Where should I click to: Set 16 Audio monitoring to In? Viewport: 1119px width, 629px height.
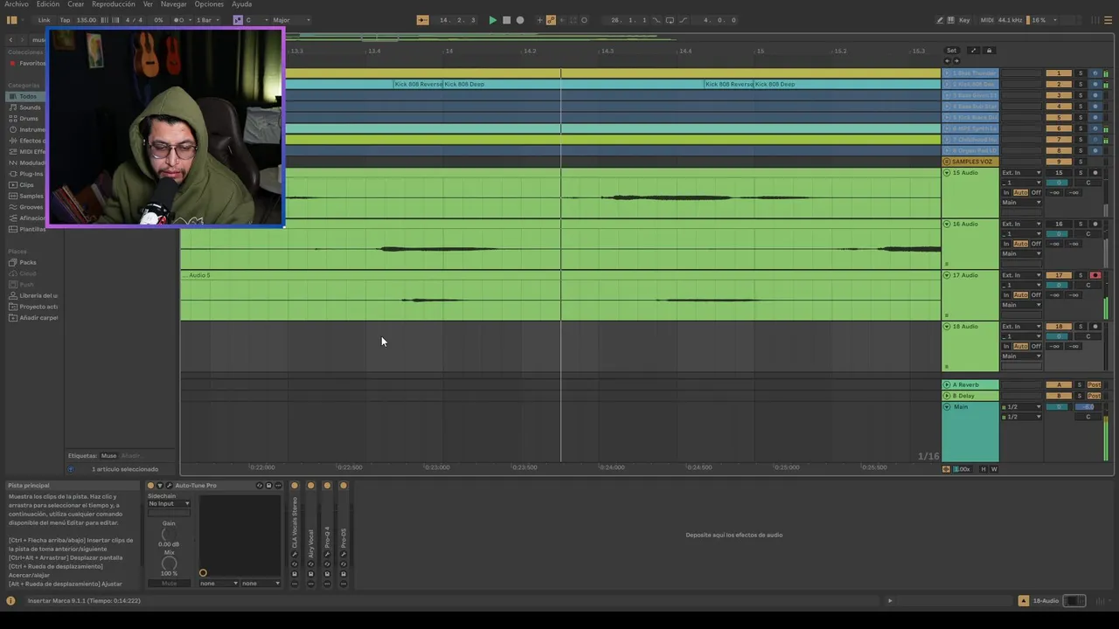pos(1006,244)
